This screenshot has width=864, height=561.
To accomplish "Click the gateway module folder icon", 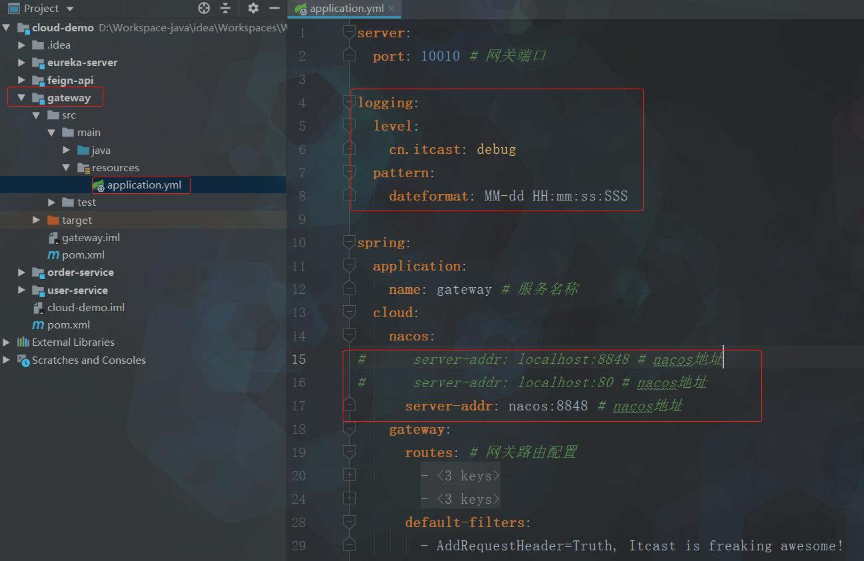I will click(38, 98).
